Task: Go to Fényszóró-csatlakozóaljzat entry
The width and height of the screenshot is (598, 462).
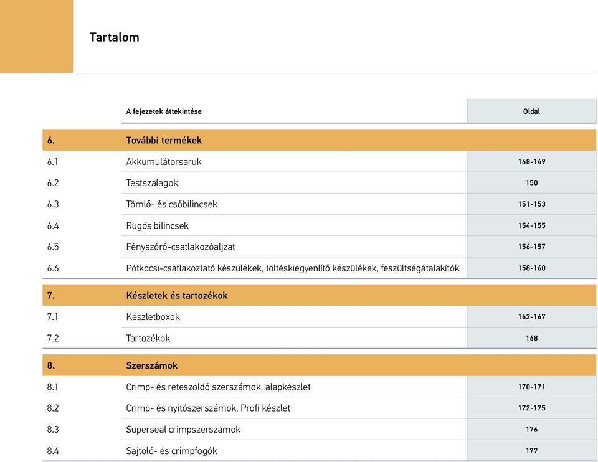Action: (181, 247)
